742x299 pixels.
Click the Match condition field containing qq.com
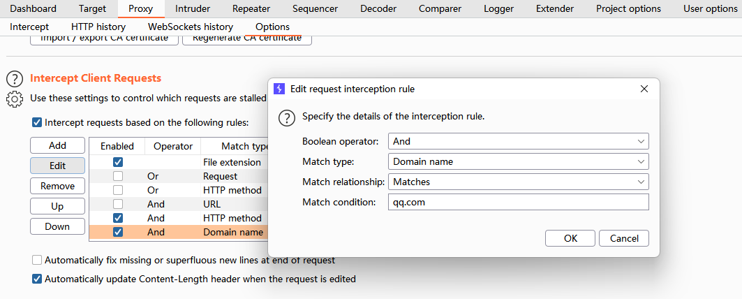point(518,203)
